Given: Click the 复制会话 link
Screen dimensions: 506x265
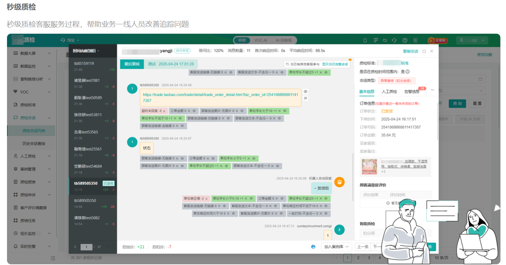Looking at the screenshot, I should tap(411, 51).
